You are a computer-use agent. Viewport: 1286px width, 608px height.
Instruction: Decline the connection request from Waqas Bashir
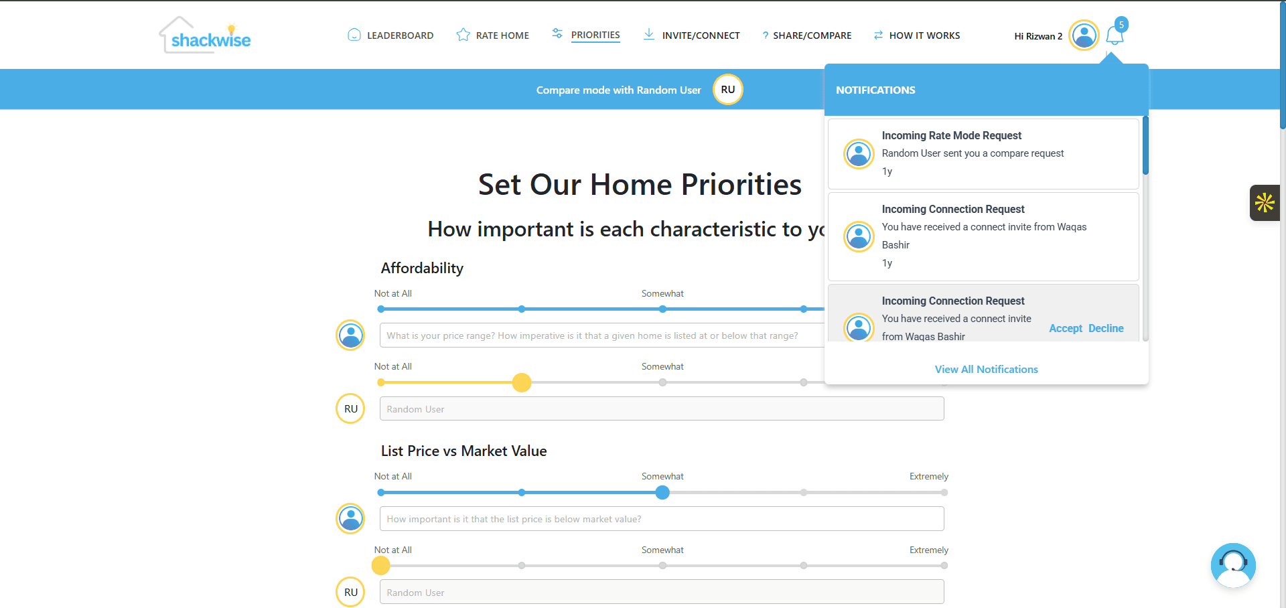pyautogui.click(x=1106, y=328)
